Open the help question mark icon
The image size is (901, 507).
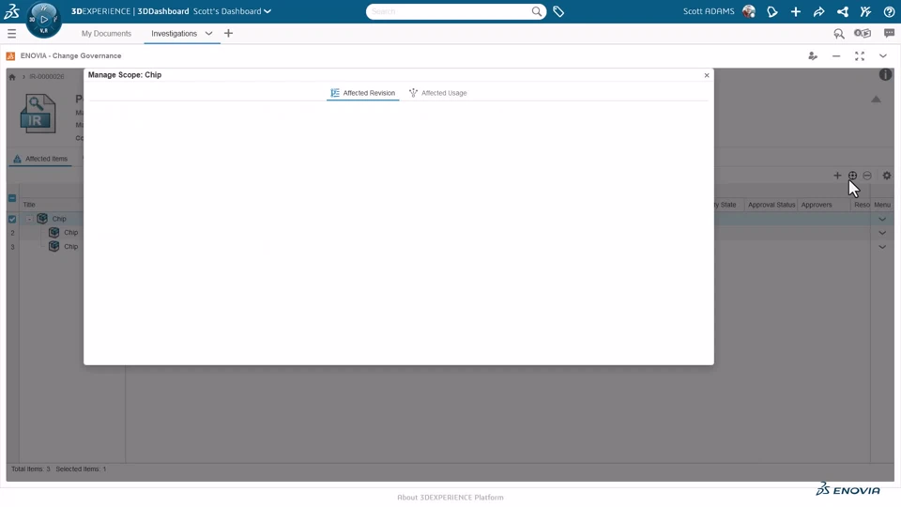coord(889,11)
